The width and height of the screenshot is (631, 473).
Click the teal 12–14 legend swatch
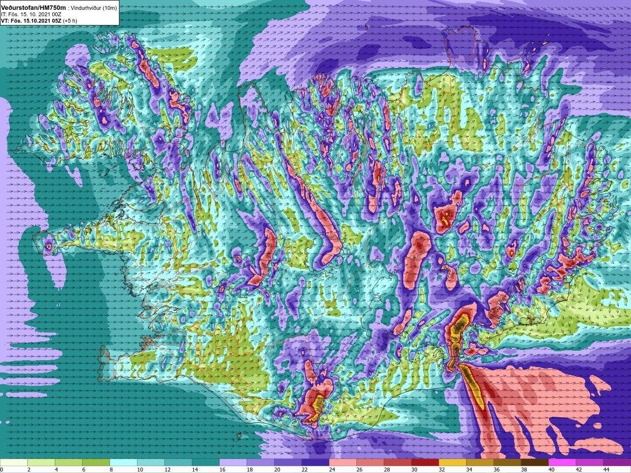[x=178, y=463]
